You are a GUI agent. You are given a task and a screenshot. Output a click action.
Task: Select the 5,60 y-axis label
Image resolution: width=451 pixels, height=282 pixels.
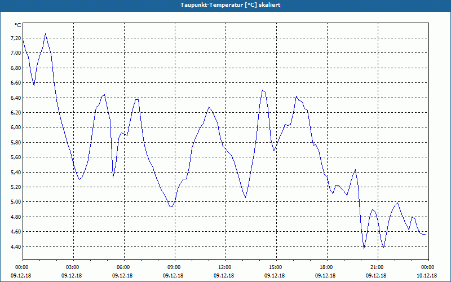point(16,157)
